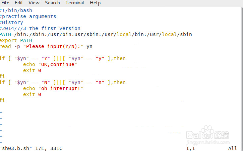This screenshot has height=151, width=243.
Task: Click the "OK,continue" echo string
Action: coord(58,64)
